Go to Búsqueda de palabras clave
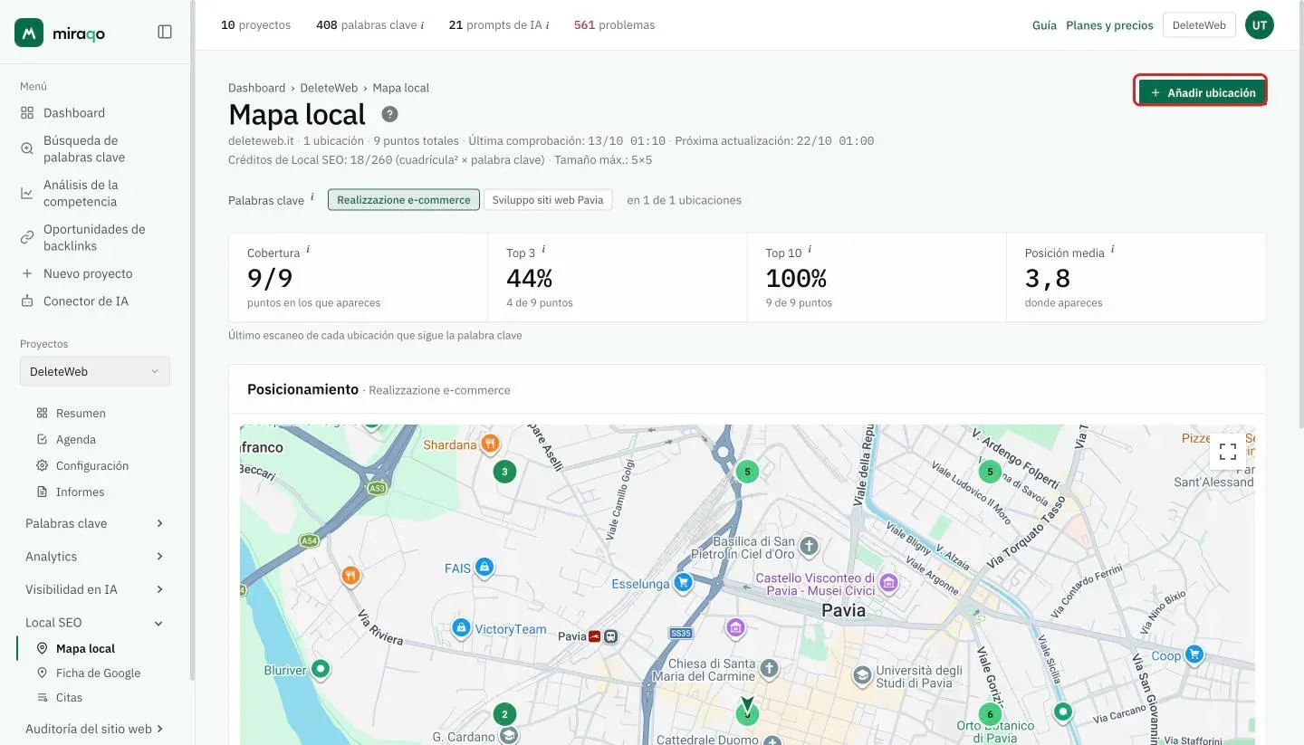This screenshot has height=745, width=1304. click(83, 148)
